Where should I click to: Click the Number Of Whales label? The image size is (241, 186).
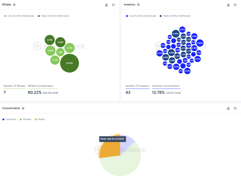[x=14, y=86]
